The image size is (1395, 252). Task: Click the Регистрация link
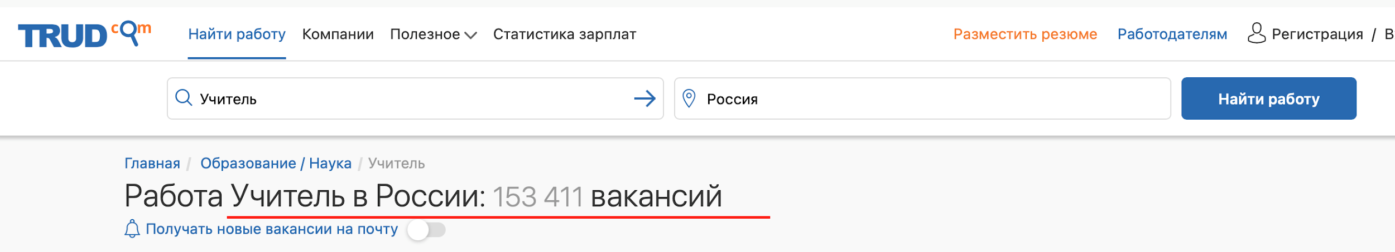(x=1317, y=34)
